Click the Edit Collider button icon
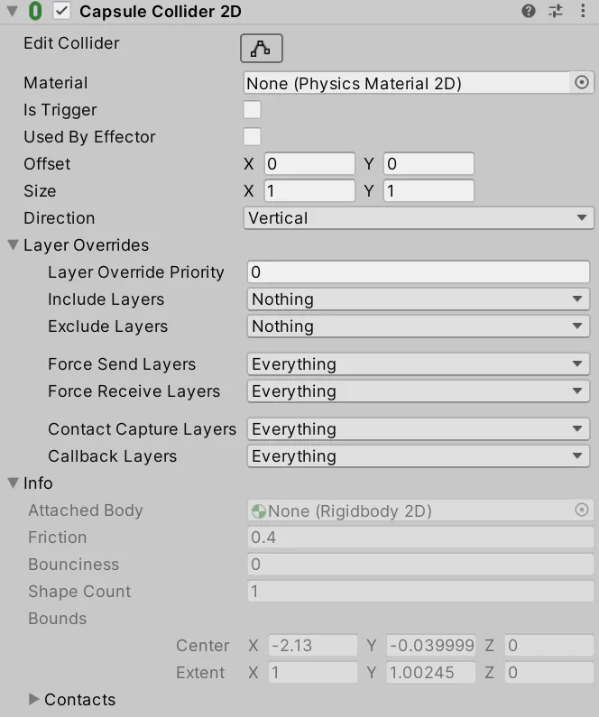 tap(262, 49)
